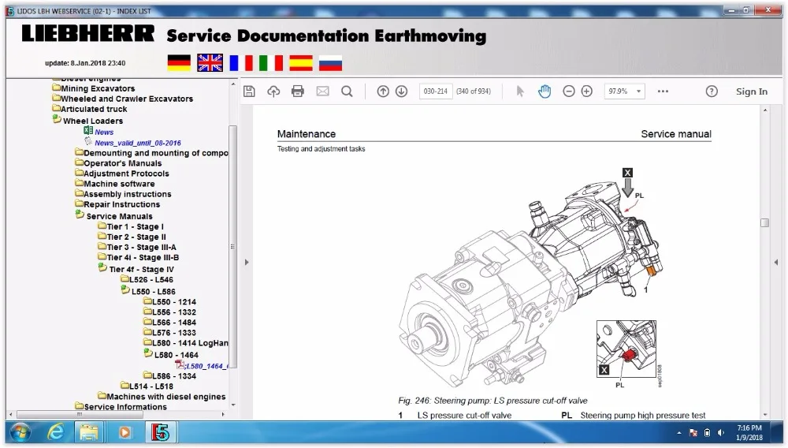788x448 pixels.
Task: Open the PDF search magnifier
Action: pyautogui.click(x=347, y=91)
